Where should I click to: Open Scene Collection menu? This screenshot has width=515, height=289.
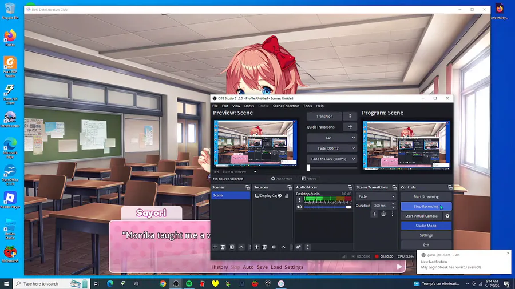click(x=286, y=106)
